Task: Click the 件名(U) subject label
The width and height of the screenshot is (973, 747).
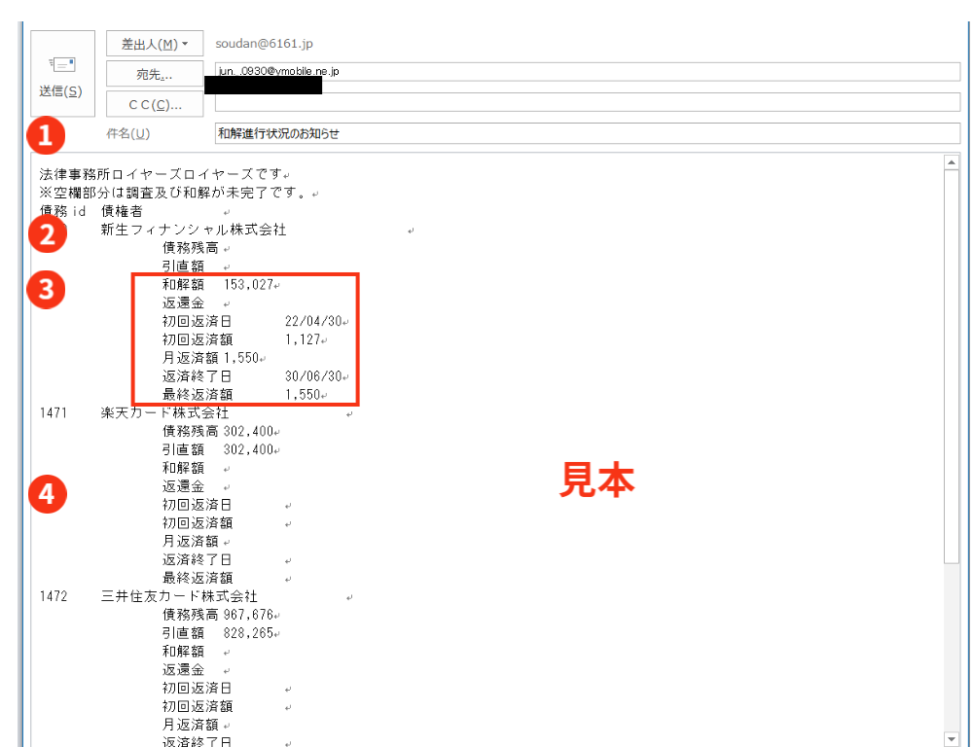Action: [x=127, y=133]
